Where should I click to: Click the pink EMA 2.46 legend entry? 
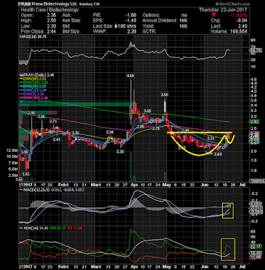pyautogui.click(x=34, y=98)
